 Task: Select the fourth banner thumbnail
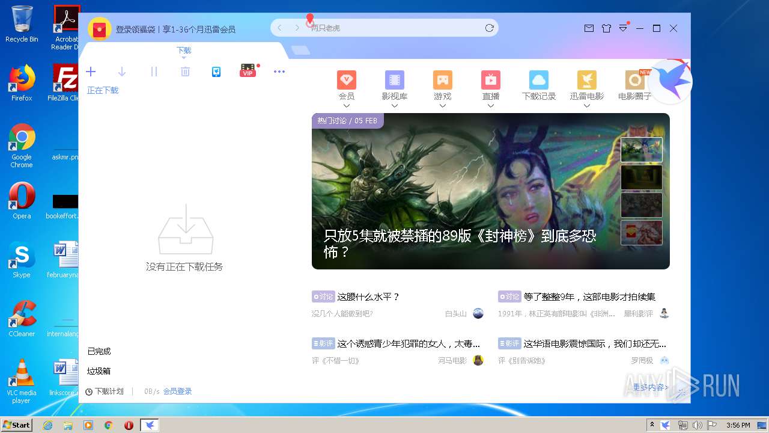coord(642,233)
